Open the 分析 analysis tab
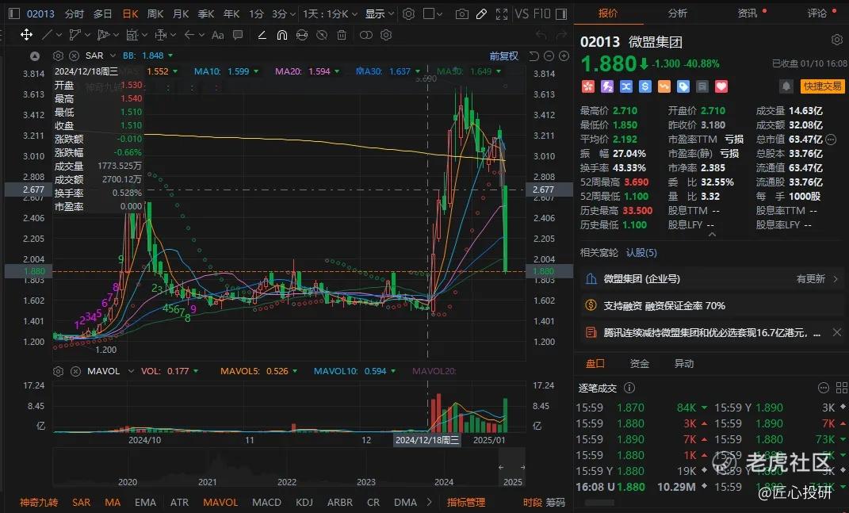 (678, 13)
